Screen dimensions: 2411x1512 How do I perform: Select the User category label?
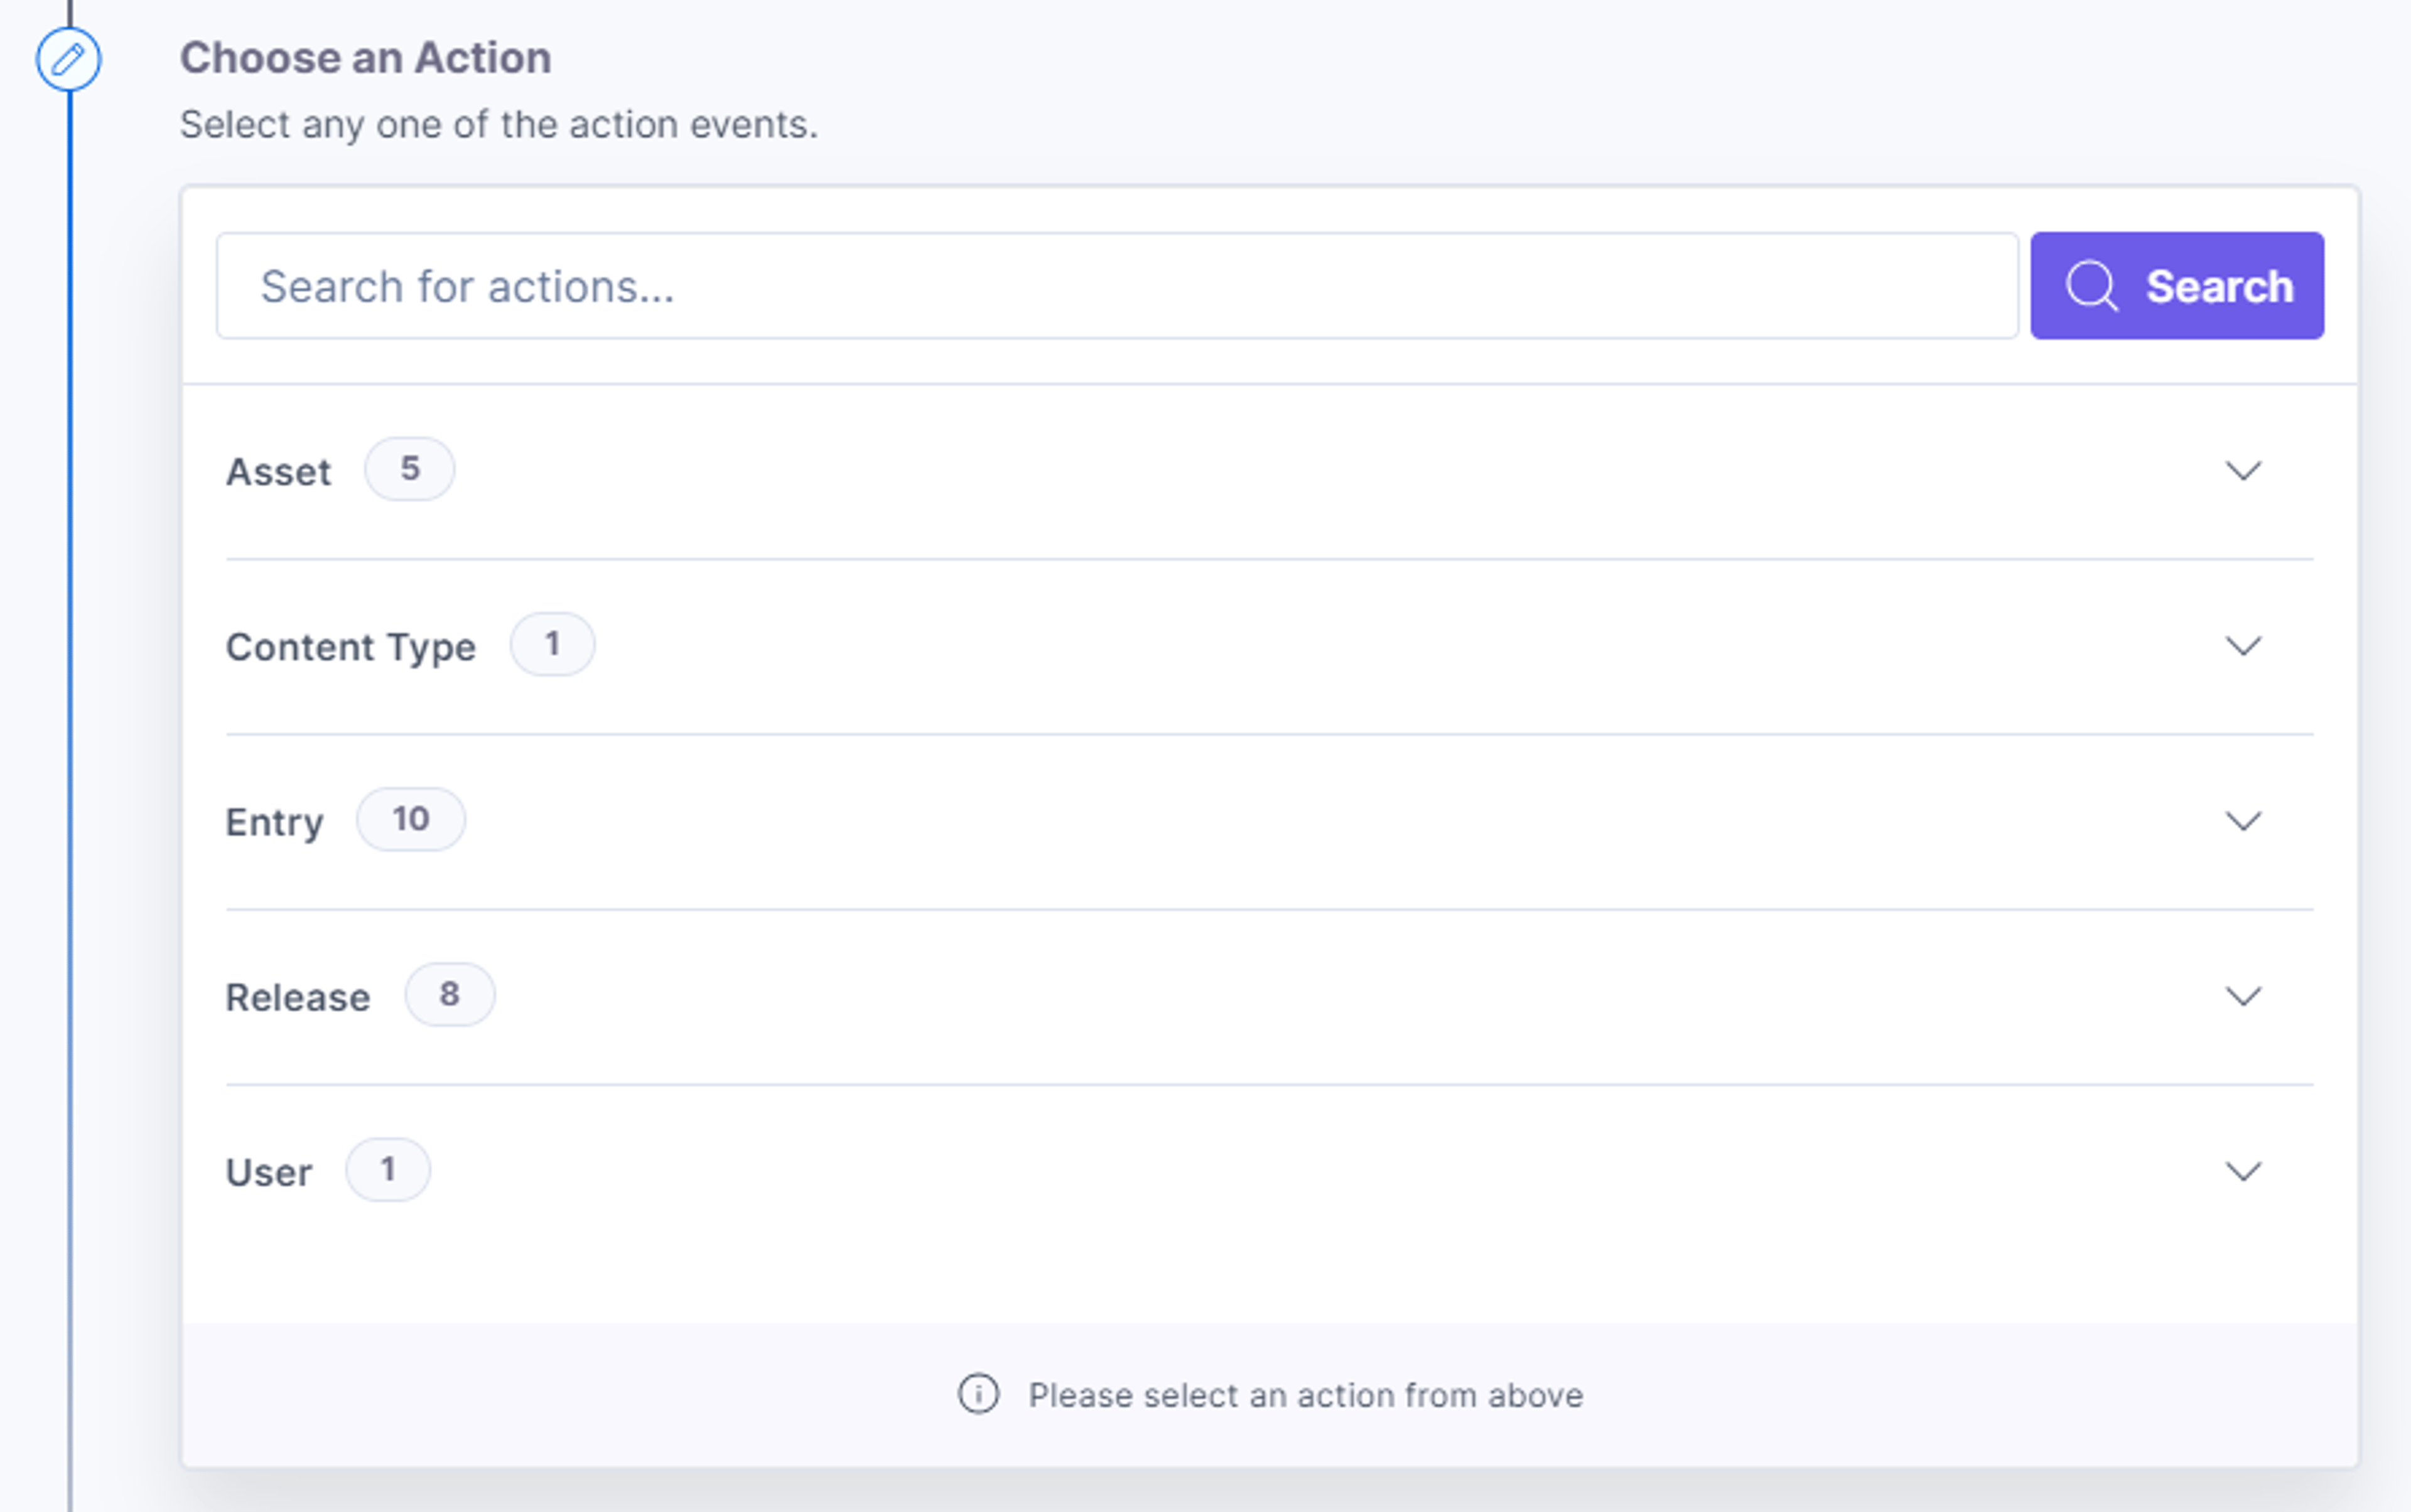coord(269,1172)
